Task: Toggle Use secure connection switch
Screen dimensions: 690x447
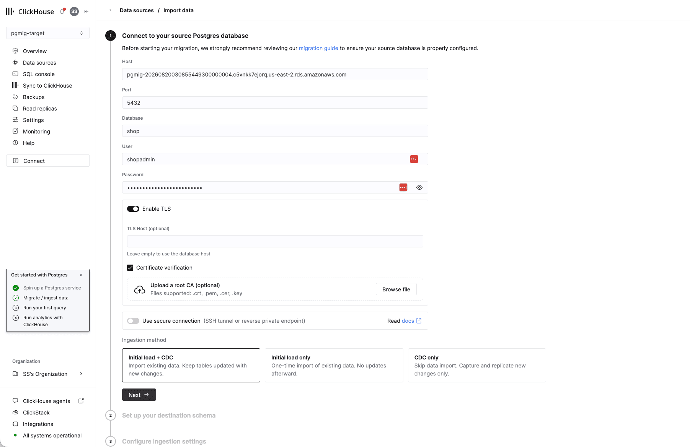Action: (133, 321)
